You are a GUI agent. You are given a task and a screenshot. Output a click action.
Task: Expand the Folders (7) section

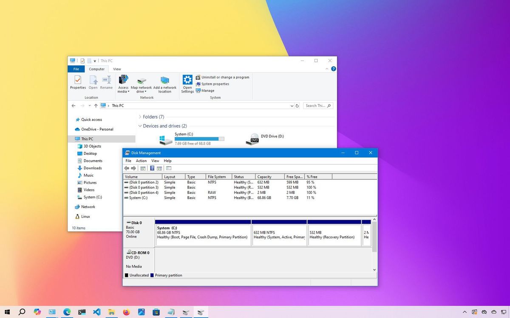(140, 117)
